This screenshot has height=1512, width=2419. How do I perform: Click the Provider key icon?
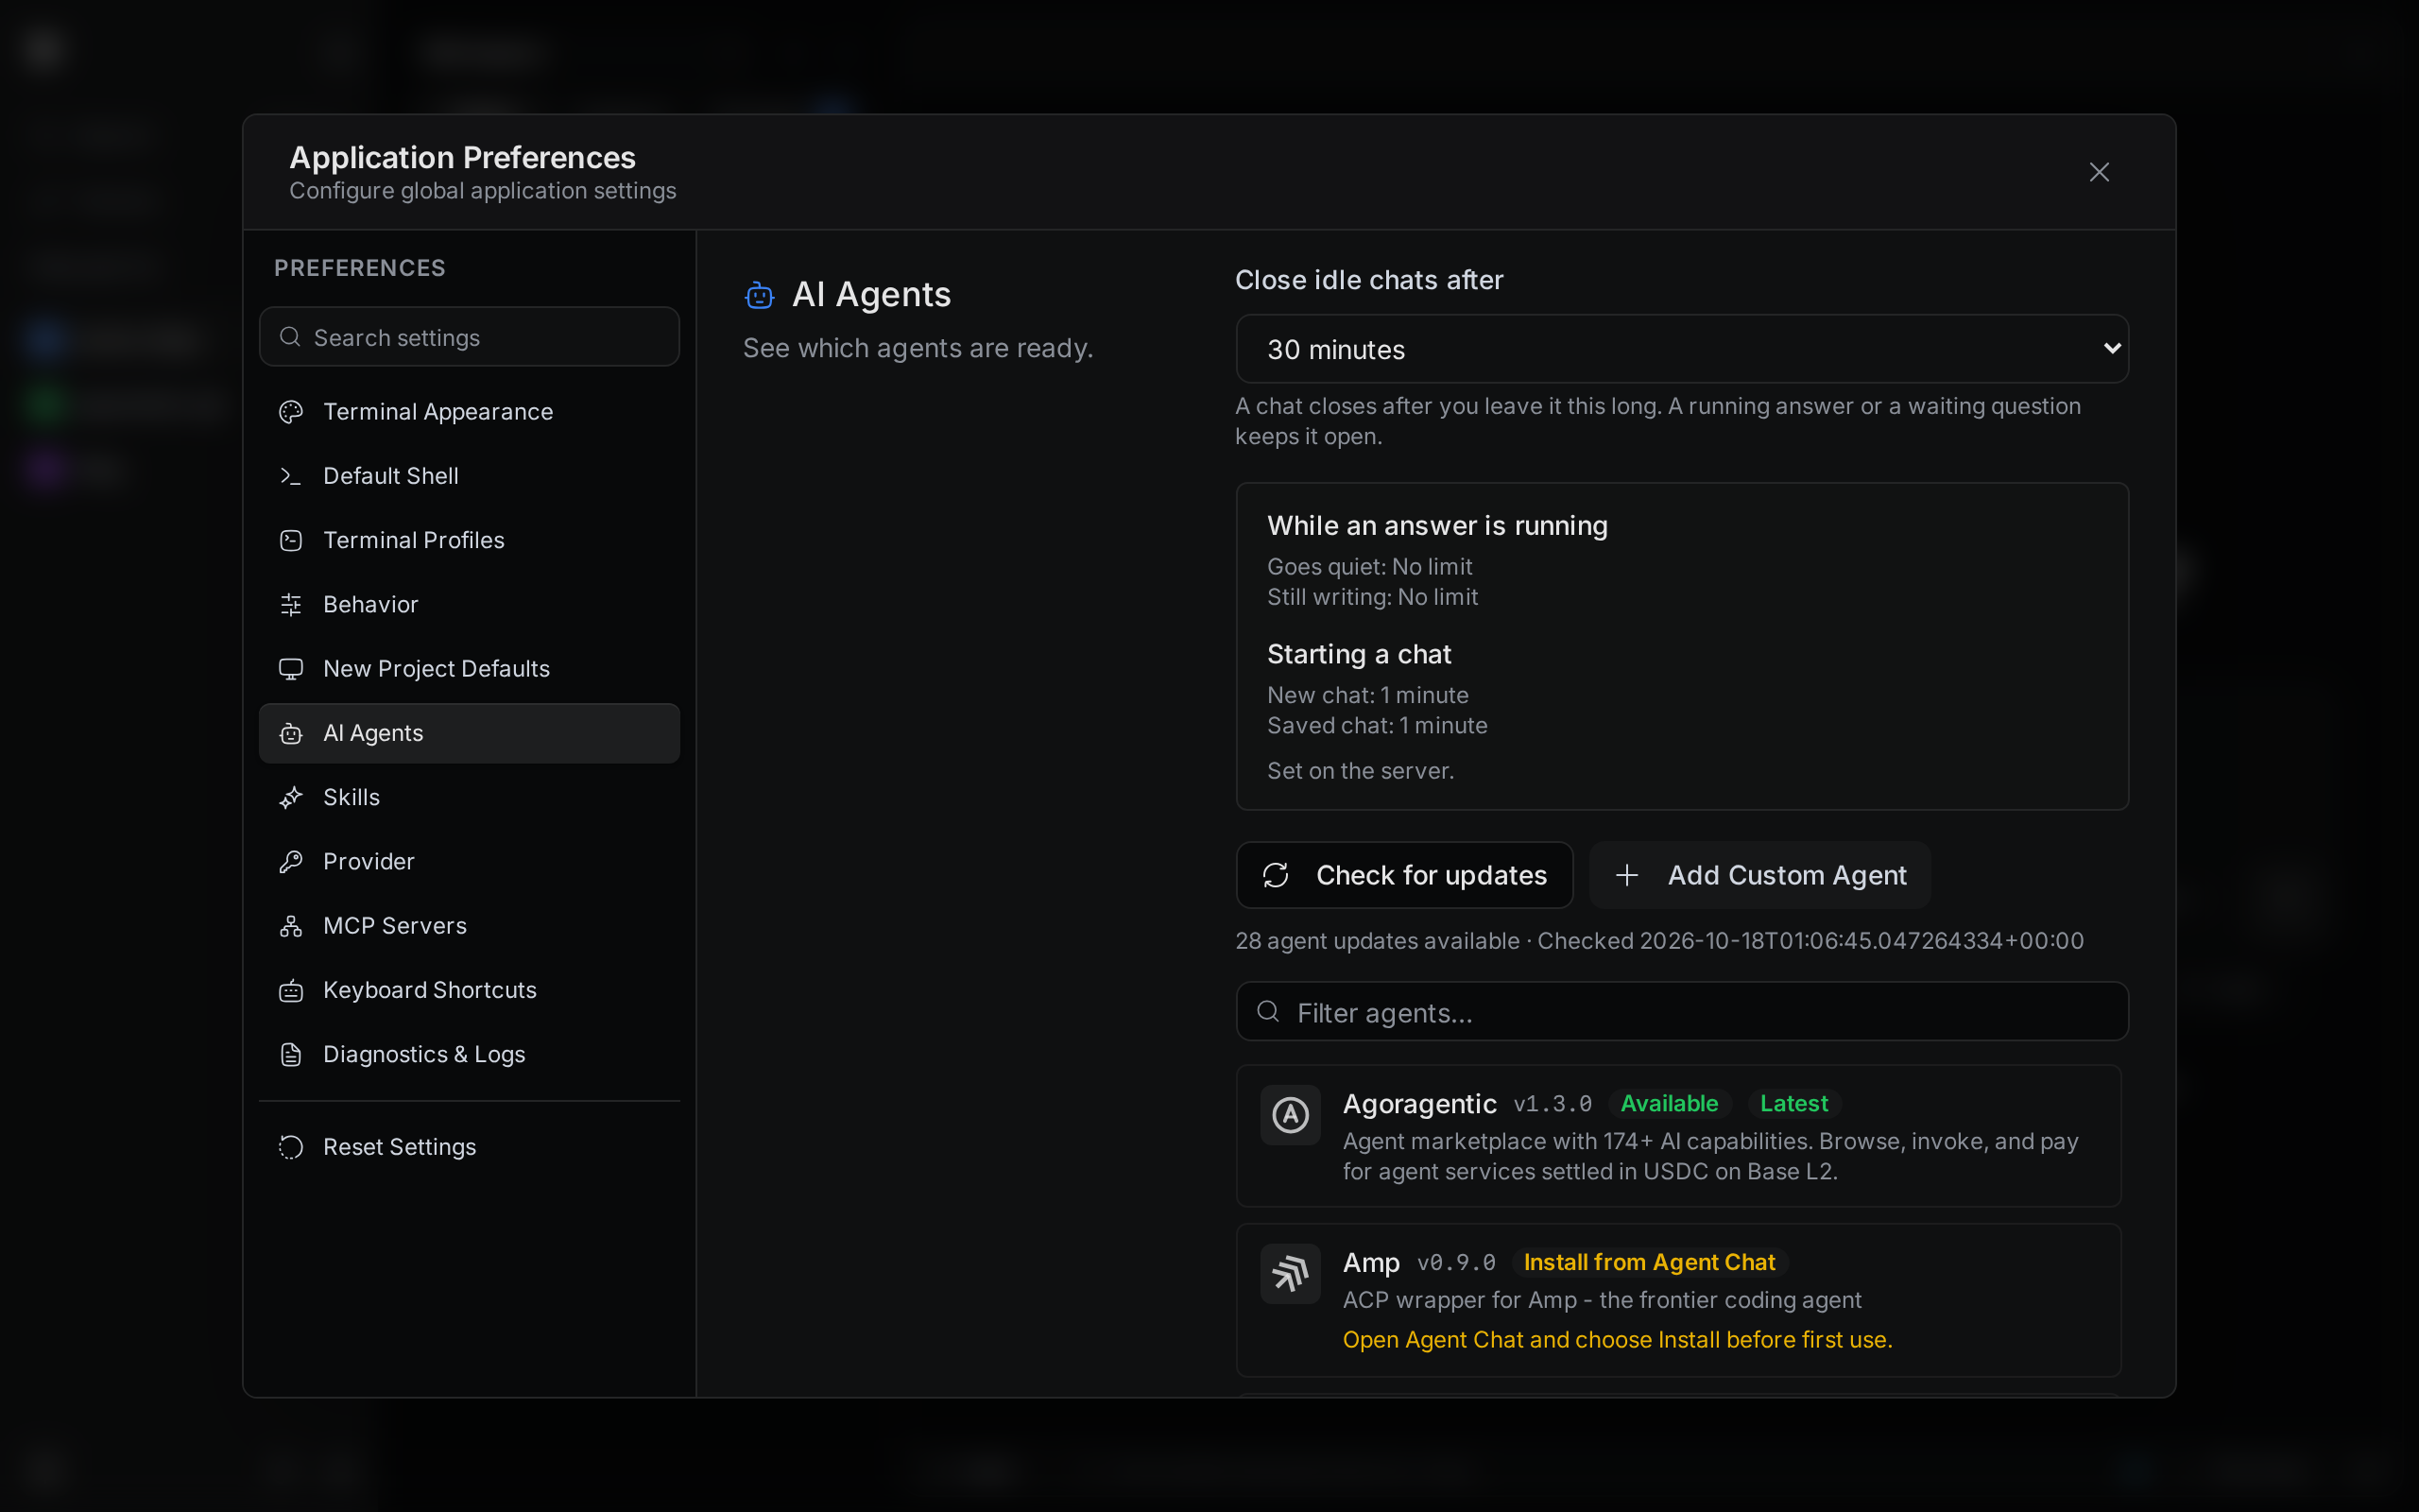point(291,861)
